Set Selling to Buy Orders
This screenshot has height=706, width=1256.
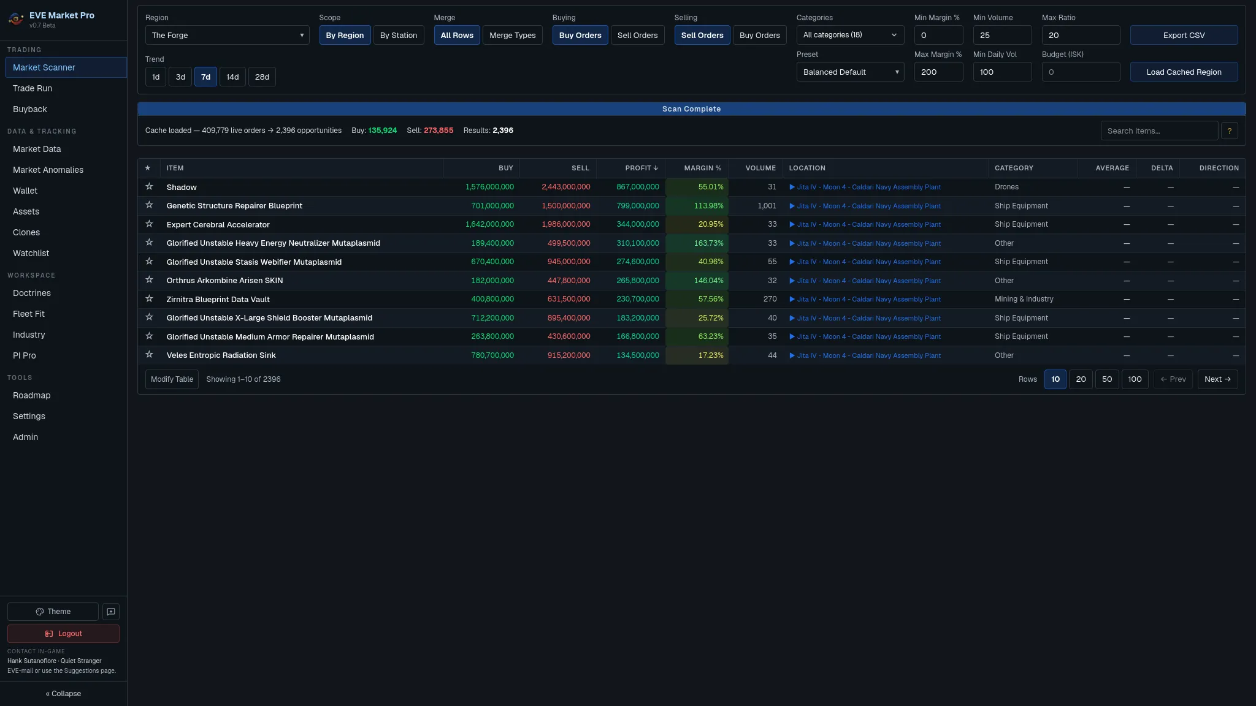760,35
